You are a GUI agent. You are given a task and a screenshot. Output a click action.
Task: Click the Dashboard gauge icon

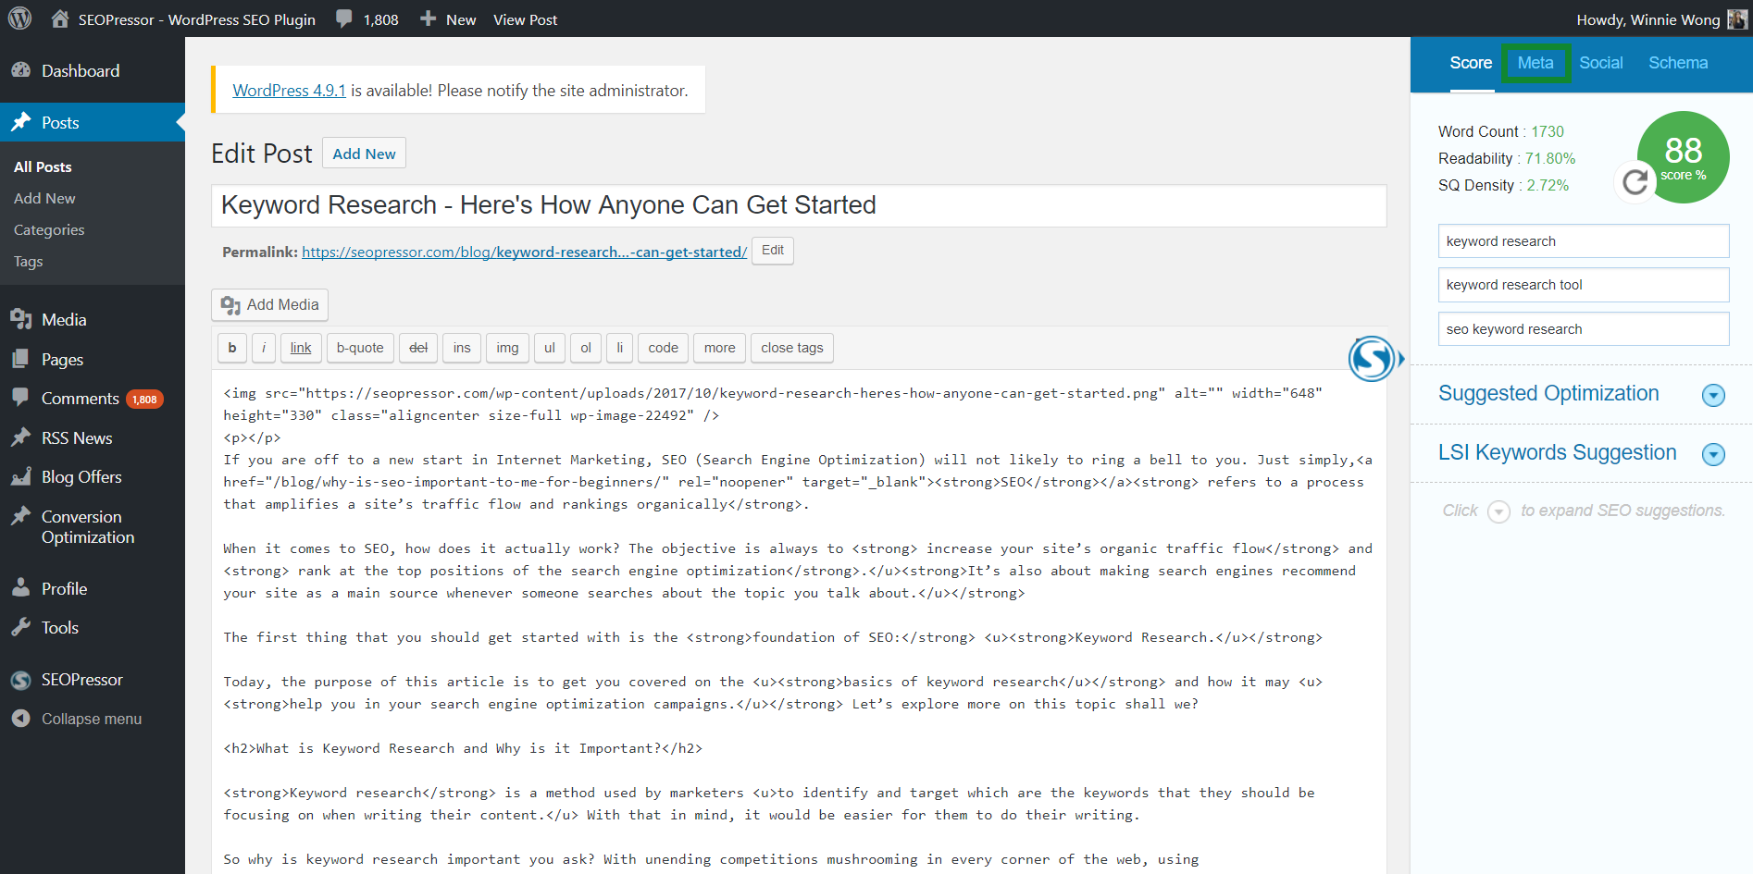(x=20, y=70)
